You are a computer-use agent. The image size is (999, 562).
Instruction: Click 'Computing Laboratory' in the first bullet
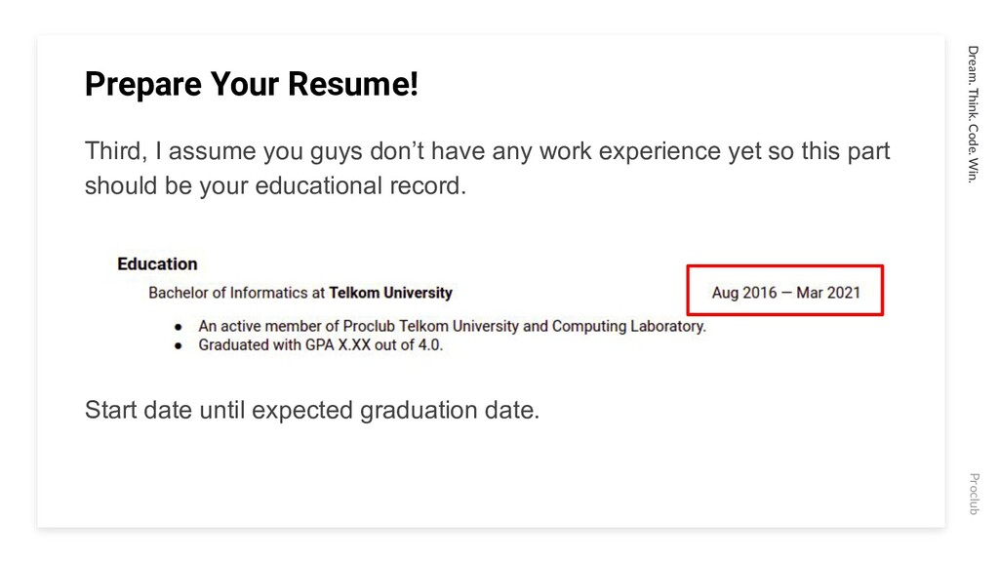point(628,326)
